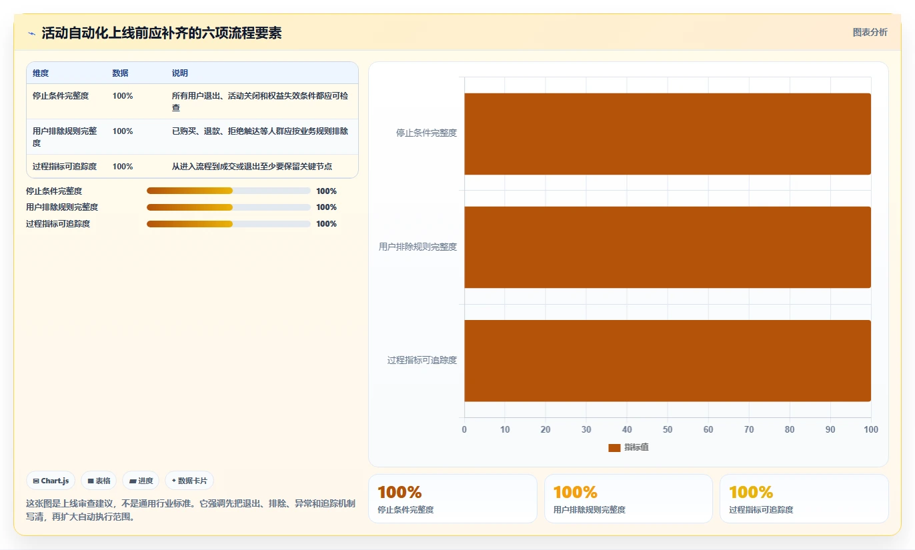Click the x-axis tick label 100

pyautogui.click(x=871, y=430)
